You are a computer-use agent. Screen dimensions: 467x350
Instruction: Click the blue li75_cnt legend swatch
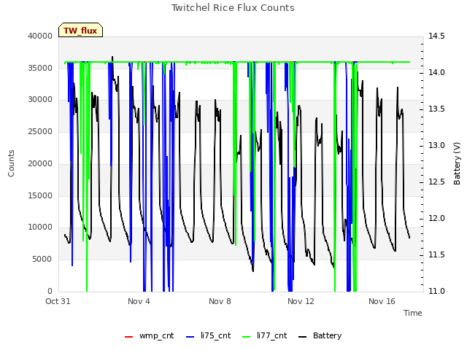(190, 337)
